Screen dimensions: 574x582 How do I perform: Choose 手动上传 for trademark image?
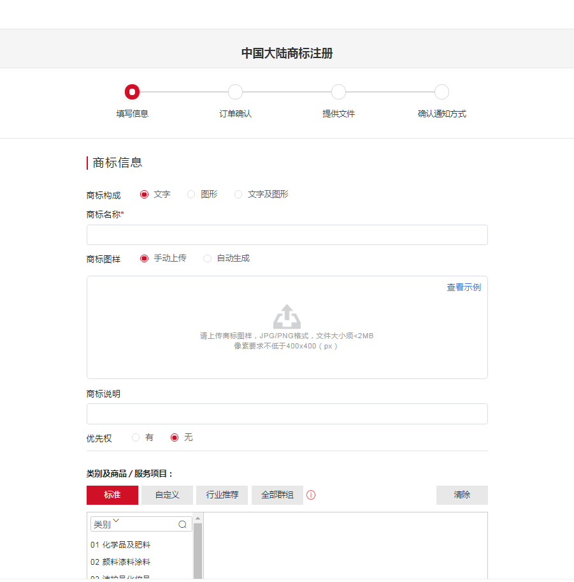144,258
